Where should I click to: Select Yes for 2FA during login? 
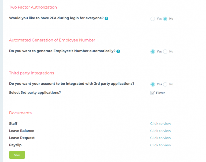tap(153, 19)
